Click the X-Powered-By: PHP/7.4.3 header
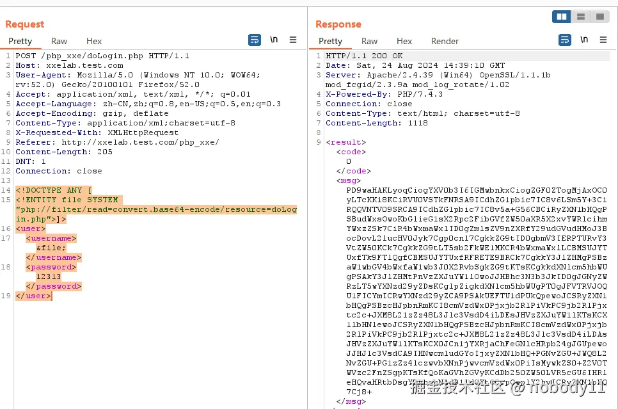 (x=384, y=94)
